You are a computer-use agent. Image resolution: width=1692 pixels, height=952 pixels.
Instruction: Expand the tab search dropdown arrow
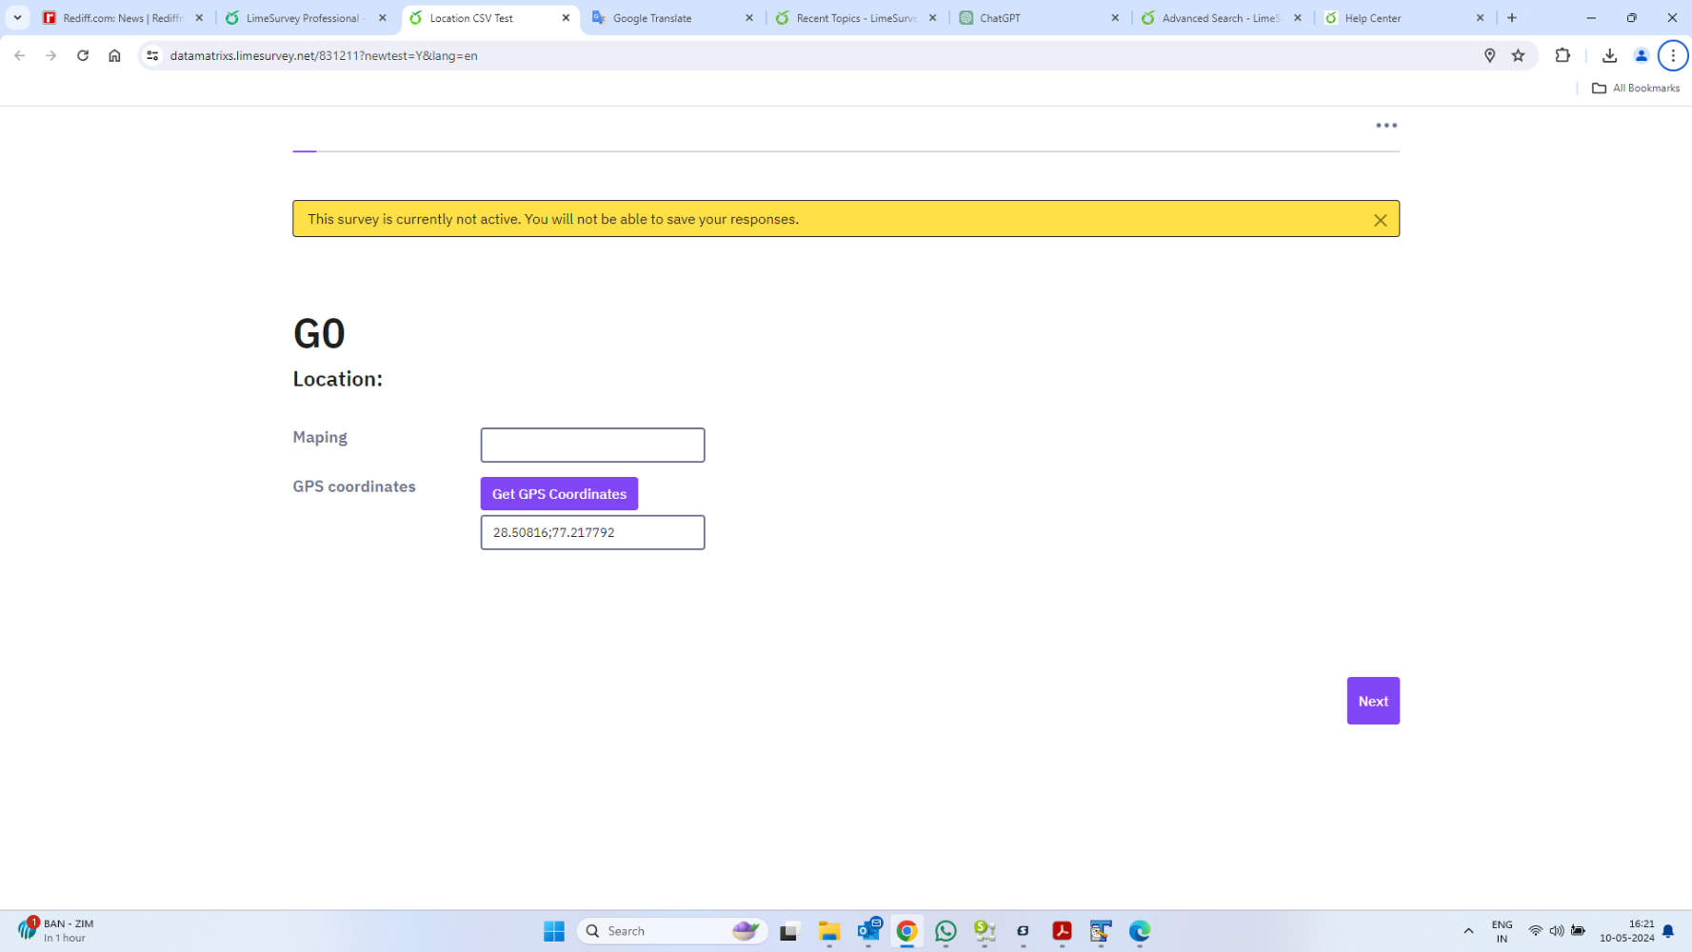coord(17,17)
